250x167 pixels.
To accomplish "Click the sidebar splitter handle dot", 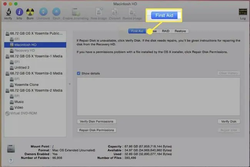I will click(x=70, y=84).
